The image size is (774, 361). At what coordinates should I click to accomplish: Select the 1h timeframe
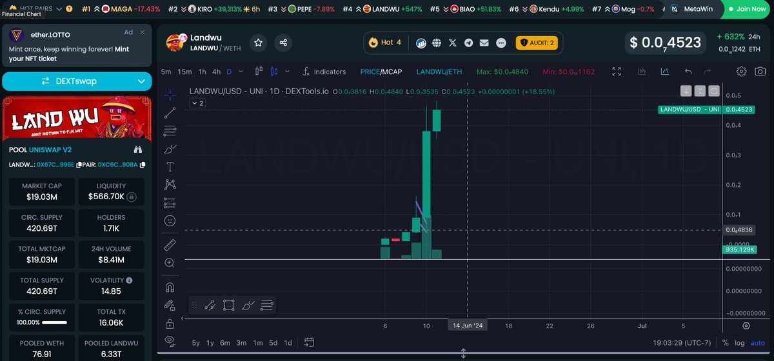click(203, 72)
